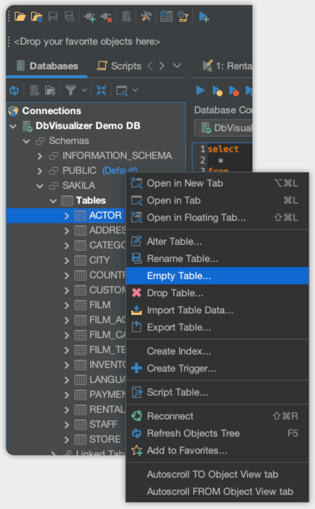Expand the ACTOR table node
The width and height of the screenshot is (315, 509).
tap(67, 216)
